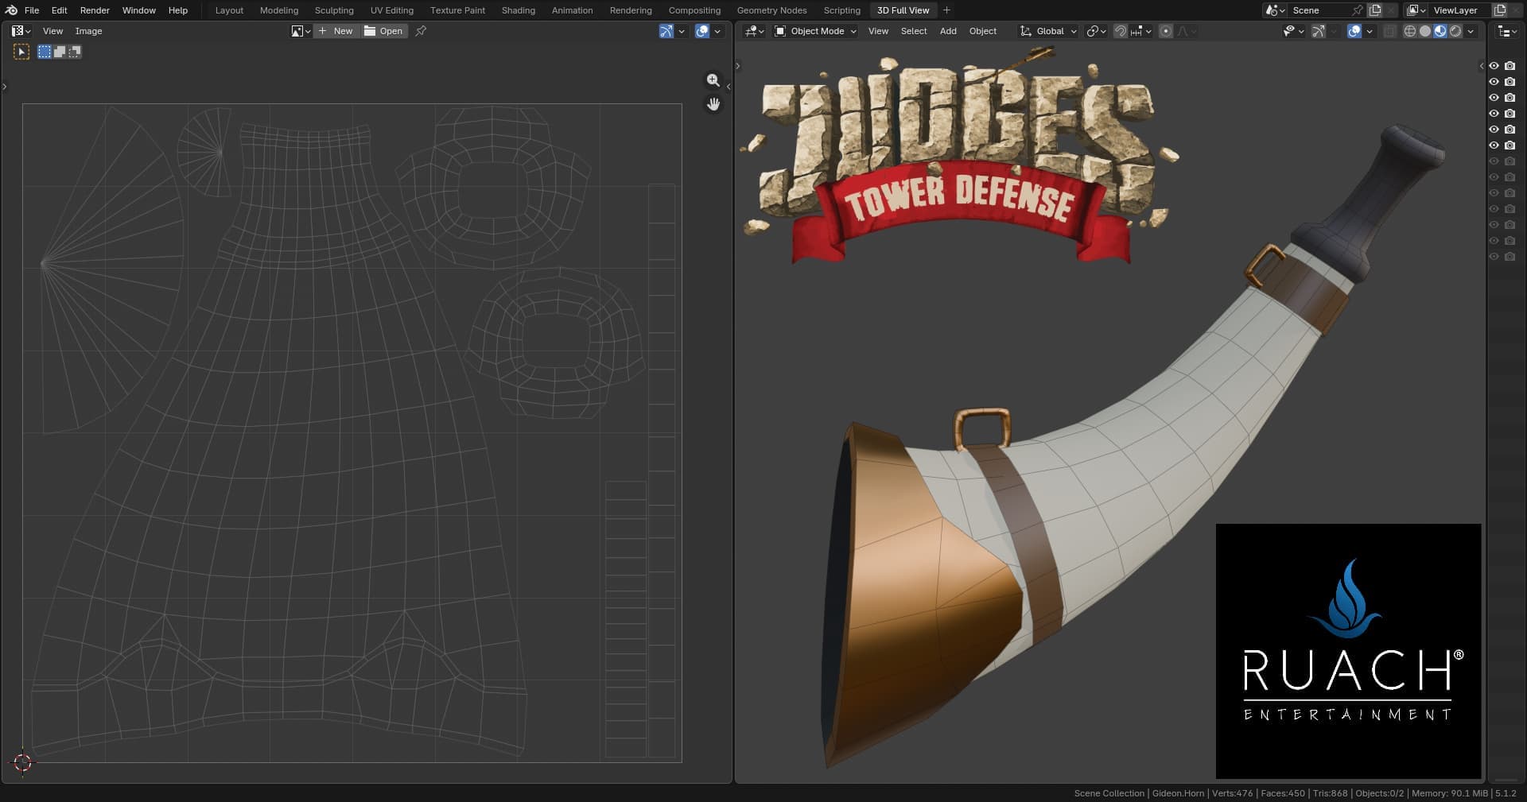The width and height of the screenshot is (1527, 802).
Task: Click the Open image button
Action: (x=383, y=31)
